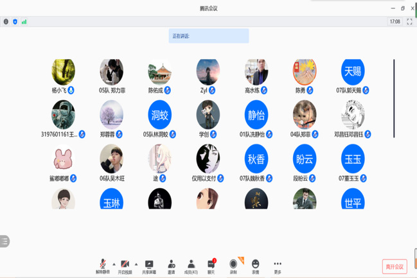
Task: Select participant 天赐 (07队郭天赐) avatar
Action: pos(353,71)
